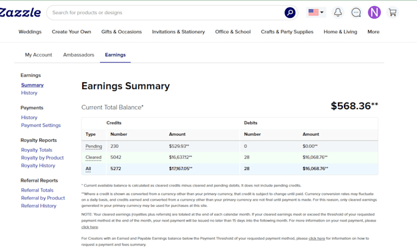
Task: Open the Invitations & Stationery menu
Action: [178, 32]
